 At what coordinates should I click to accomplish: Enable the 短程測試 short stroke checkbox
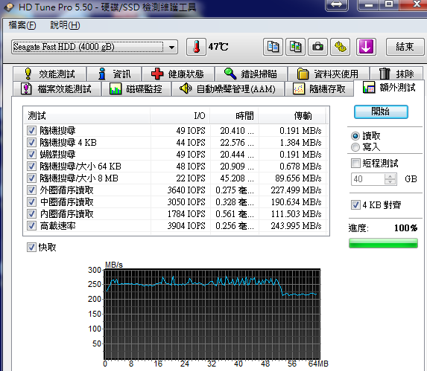[x=355, y=164]
